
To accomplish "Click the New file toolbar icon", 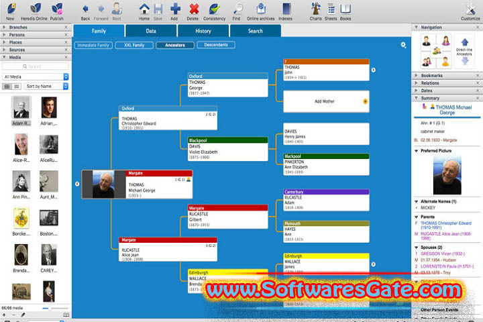I will click(11, 9).
